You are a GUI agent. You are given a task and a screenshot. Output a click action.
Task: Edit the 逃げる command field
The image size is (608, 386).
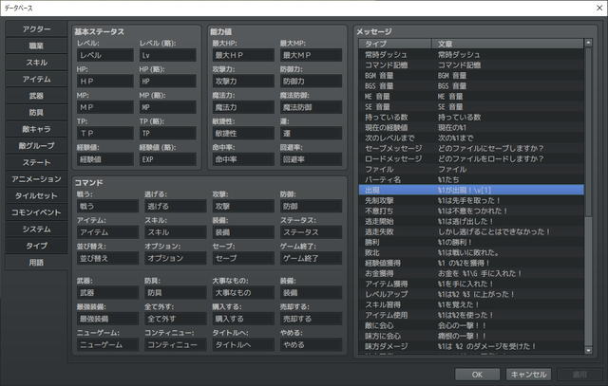(x=175, y=207)
